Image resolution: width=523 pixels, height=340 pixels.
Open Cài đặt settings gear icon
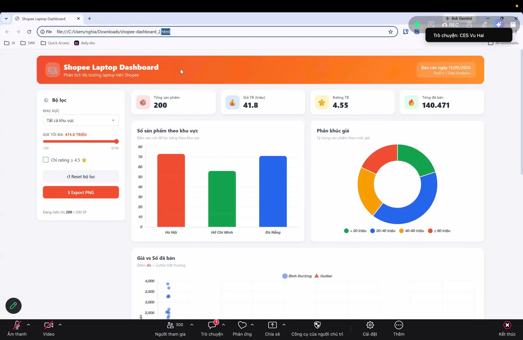click(370, 325)
